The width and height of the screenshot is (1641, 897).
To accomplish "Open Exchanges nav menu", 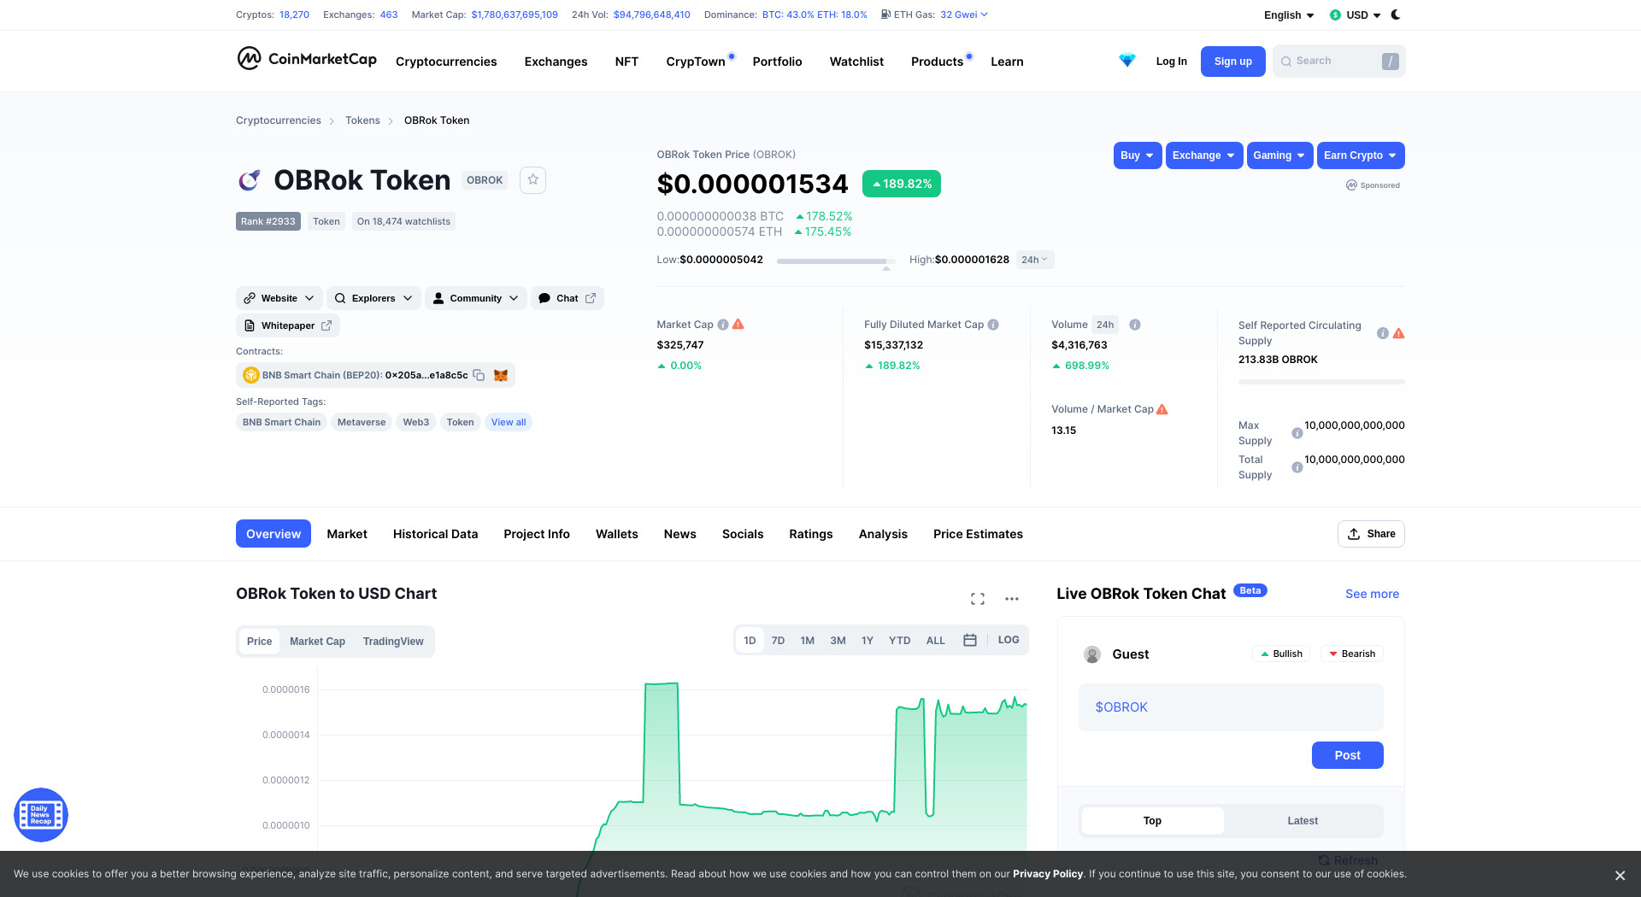I will pos(556,62).
